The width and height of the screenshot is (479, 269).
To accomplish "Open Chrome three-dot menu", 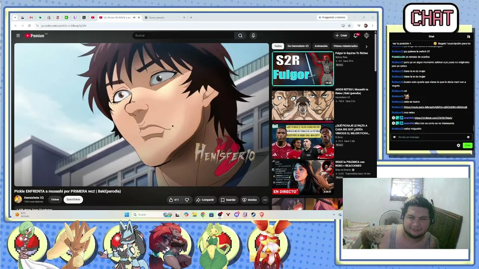I will coord(372,26).
